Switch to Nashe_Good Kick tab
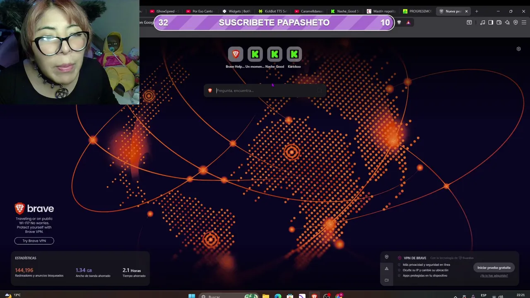This screenshot has width=530, height=298. pyautogui.click(x=345, y=11)
